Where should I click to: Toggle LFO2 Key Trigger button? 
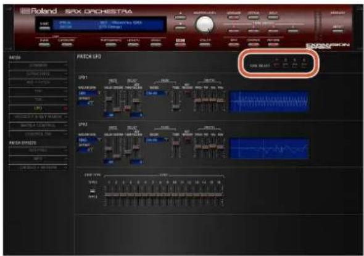pyautogui.click(x=187, y=139)
